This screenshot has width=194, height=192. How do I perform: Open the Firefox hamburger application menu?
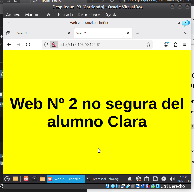185,44
